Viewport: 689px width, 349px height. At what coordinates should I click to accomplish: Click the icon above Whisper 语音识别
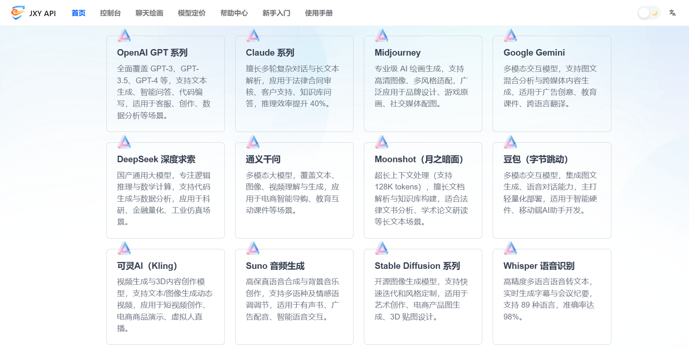pos(510,248)
